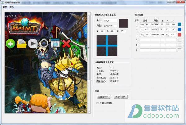Click row 2 color cell 0x0861C5
Viewport: 186px width, 125px height.
coord(155,29)
